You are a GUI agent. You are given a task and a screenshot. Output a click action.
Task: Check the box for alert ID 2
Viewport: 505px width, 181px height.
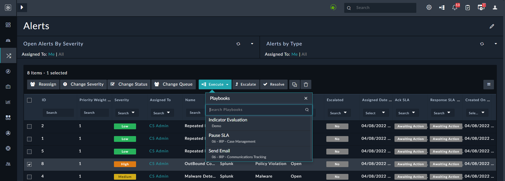29,126
